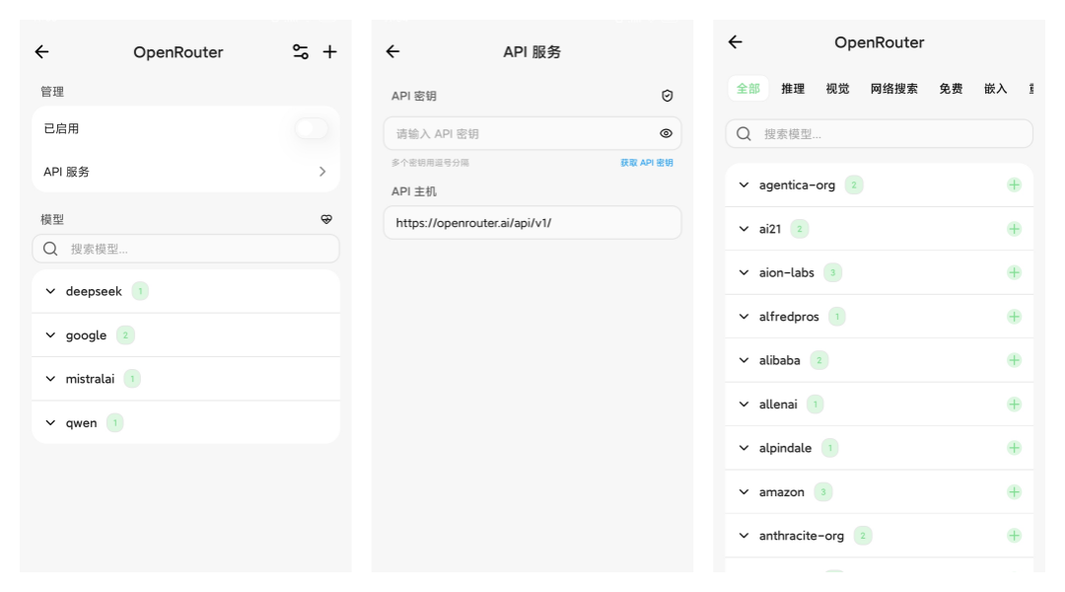Click the plus icon in the top bar
This screenshot has height=592, width=1065.
point(330,51)
